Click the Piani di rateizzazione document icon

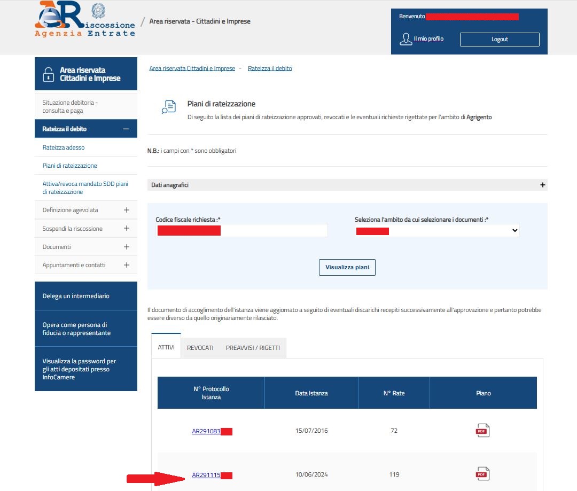coord(168,107)
